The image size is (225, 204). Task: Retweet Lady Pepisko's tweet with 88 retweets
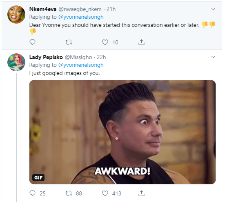[69, 193]
